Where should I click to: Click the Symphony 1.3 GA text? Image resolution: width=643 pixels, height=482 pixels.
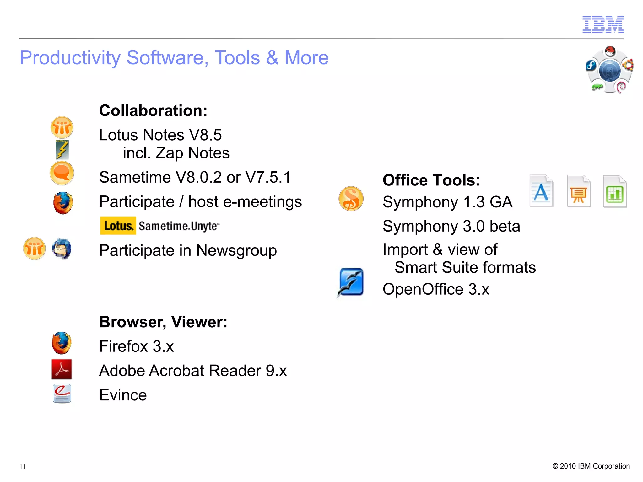447,202
